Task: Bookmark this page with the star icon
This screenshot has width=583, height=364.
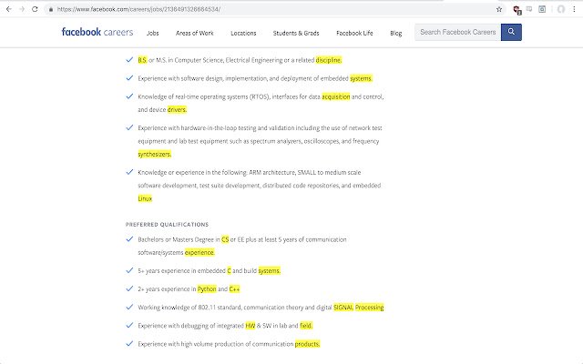Action: 499,9
